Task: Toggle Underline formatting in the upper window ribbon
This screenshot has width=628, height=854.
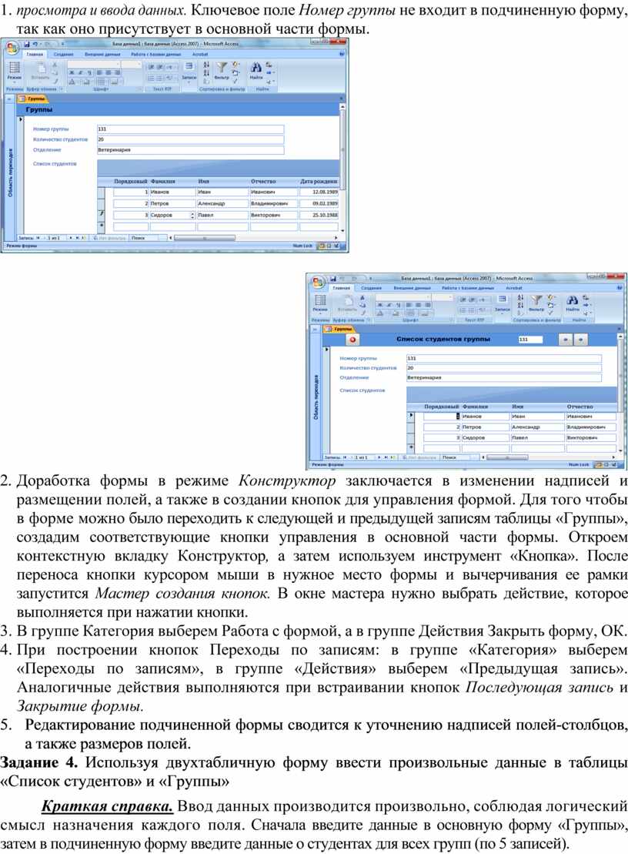Action: (x=89, y=72)
